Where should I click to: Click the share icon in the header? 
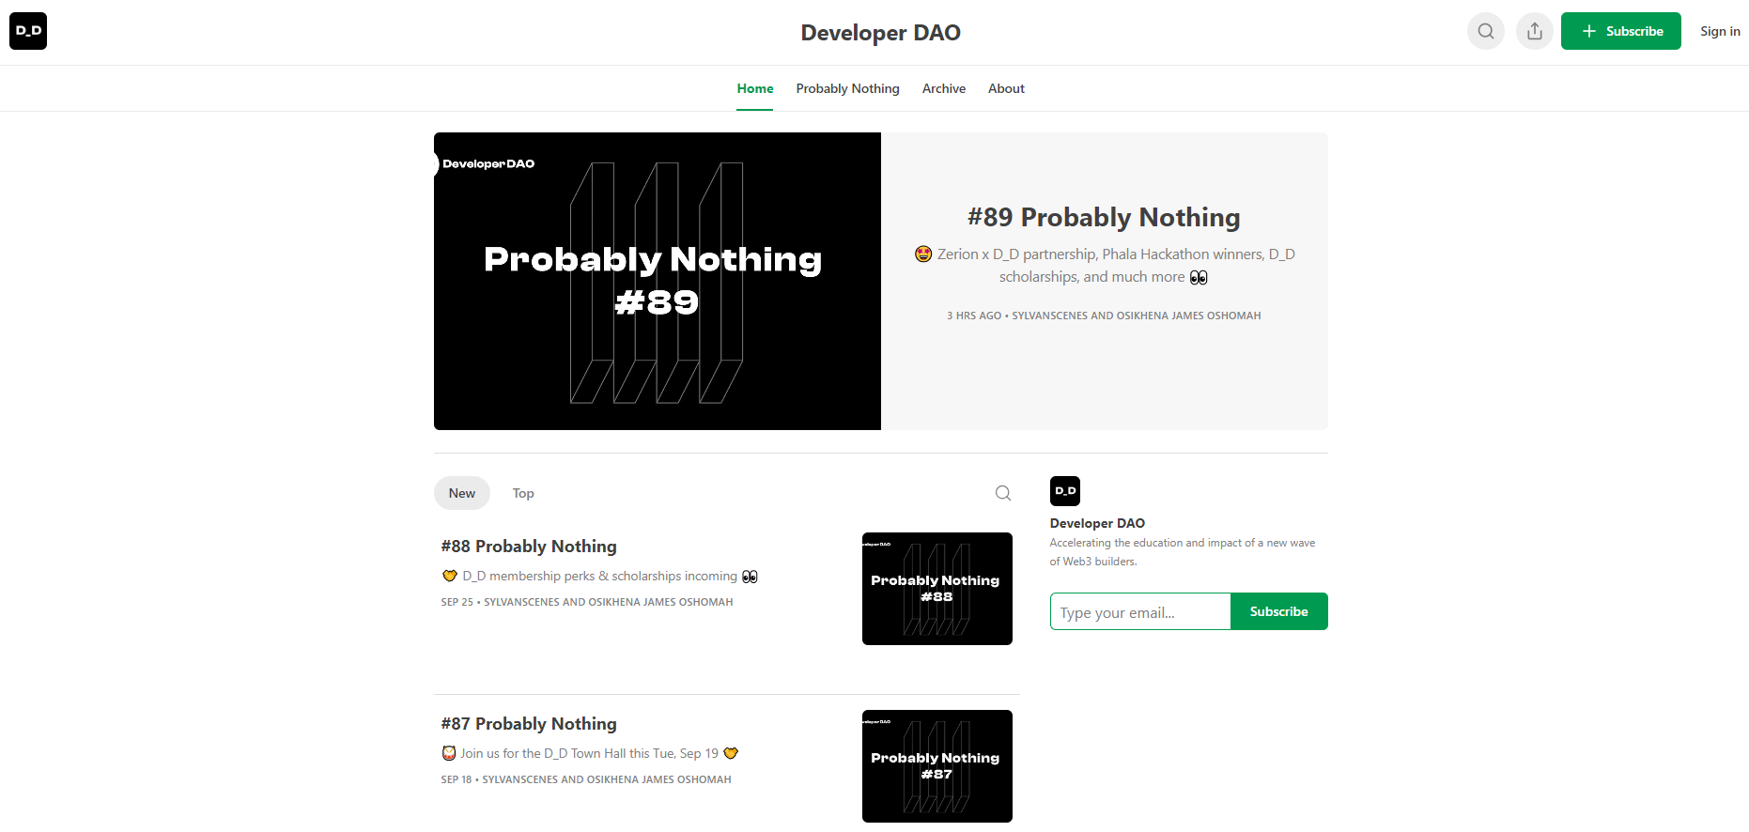pyautogui.click(x=1535, y=31)
